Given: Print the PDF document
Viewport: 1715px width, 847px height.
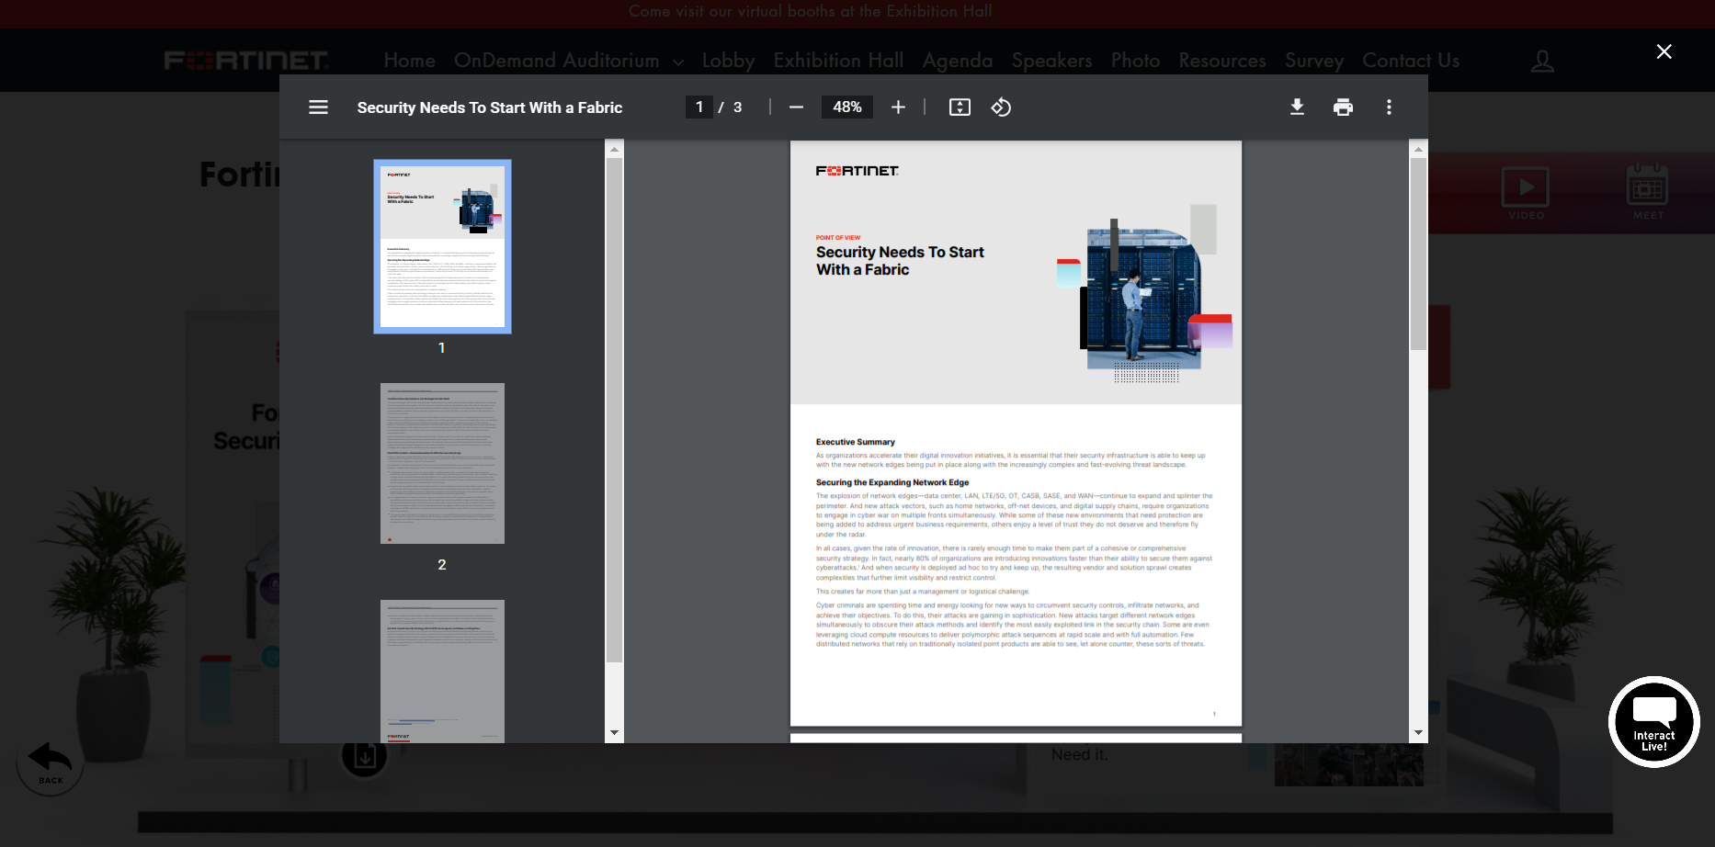Looking at the screenshot, I should [1343, 107].
